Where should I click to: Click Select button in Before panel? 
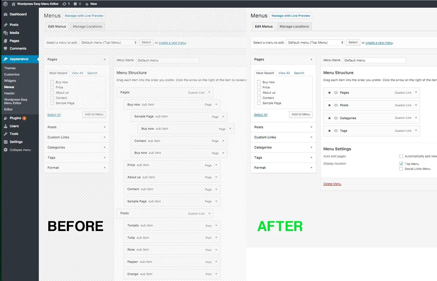146,42
